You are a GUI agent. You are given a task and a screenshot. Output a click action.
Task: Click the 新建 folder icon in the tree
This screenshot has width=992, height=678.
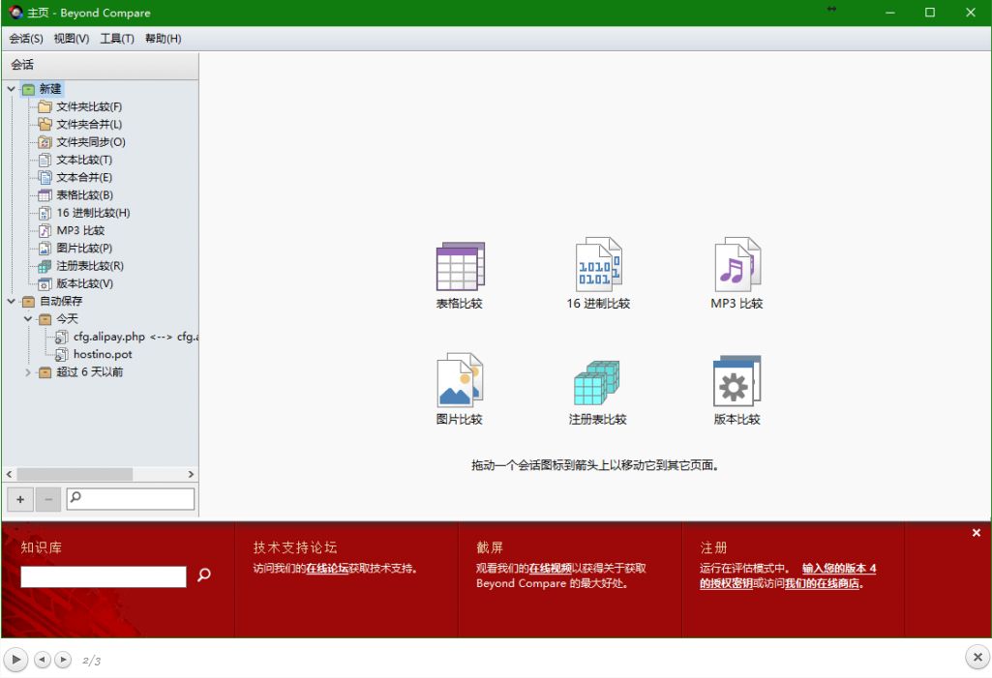(28, 89)
